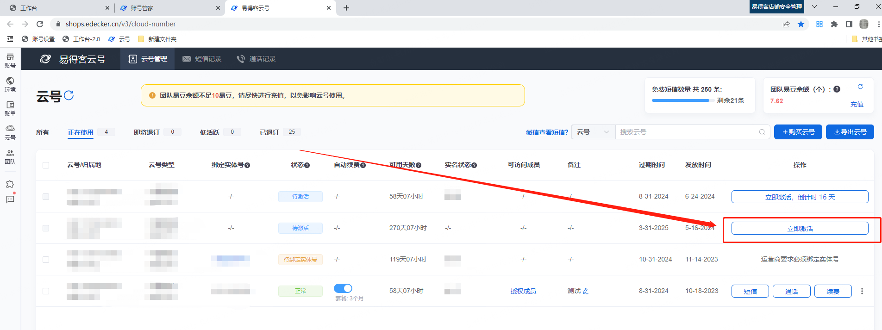Expand the 云号 search type dropdown
This screenshot has width=882, height=330.
click(x=593, y=132)
